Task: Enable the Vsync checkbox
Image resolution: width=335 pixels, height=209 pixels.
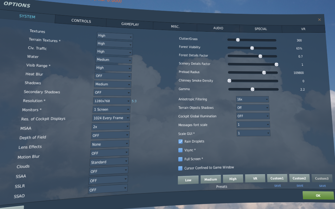Action: [x=180, y=150]
